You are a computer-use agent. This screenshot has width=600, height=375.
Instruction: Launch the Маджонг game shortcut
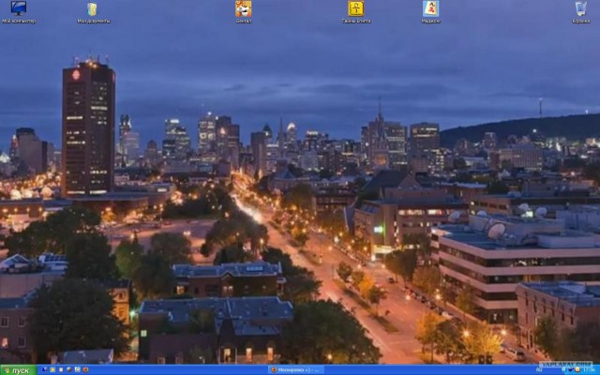[430, 12]
